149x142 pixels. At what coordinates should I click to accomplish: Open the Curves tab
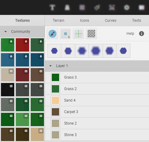pos(111,21)
